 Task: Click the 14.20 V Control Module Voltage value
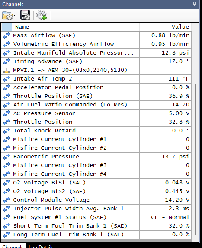tap(177, 200)
